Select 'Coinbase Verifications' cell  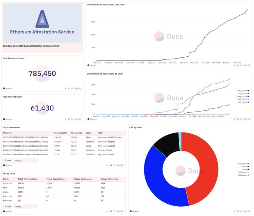(110, 137)
